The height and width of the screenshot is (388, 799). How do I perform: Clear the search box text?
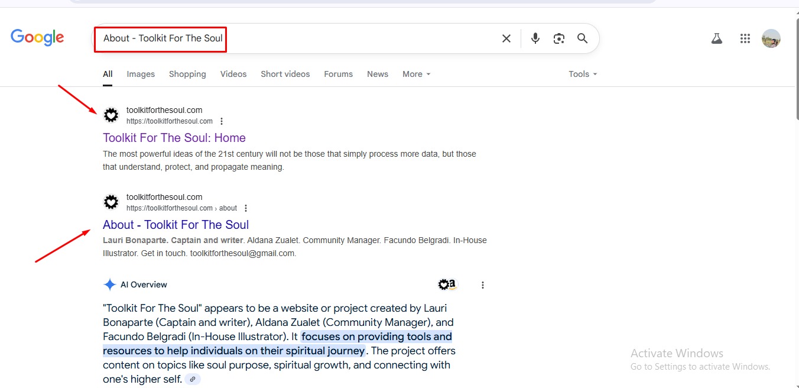(x=506, y=38)
